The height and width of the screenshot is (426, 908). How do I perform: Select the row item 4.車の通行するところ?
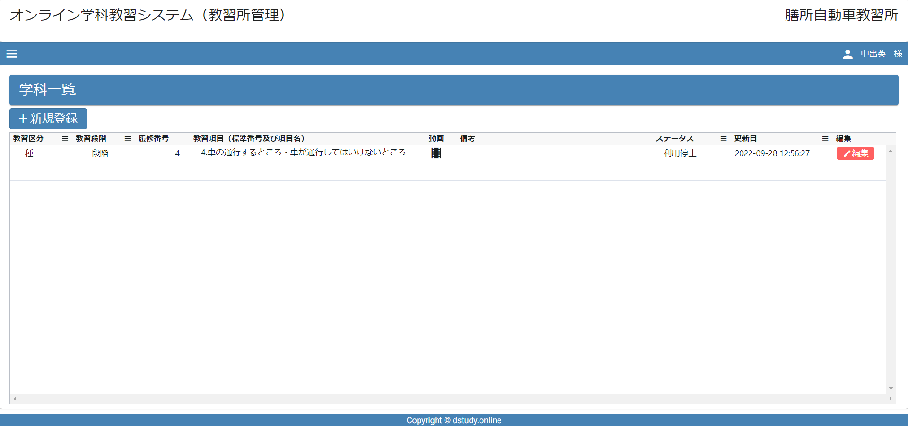[303, 153]
